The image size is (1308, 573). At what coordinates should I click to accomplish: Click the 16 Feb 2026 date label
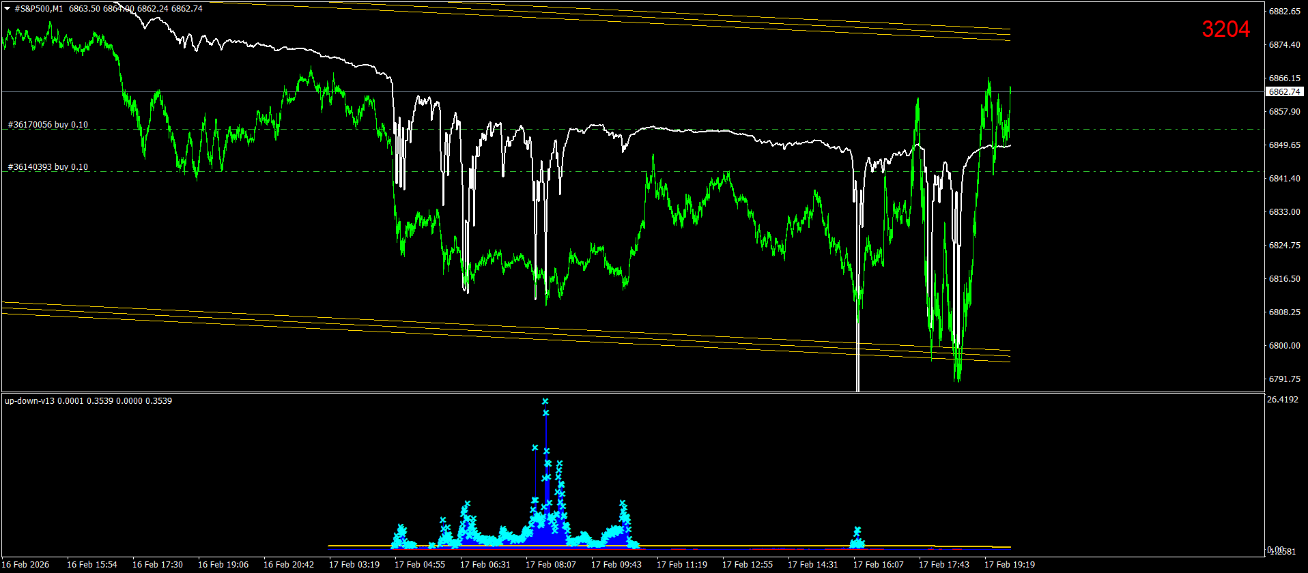(26, 565)
